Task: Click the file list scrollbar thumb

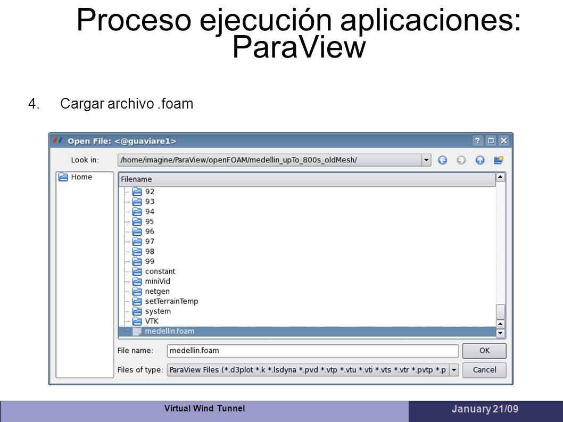Action: (501, 312)
